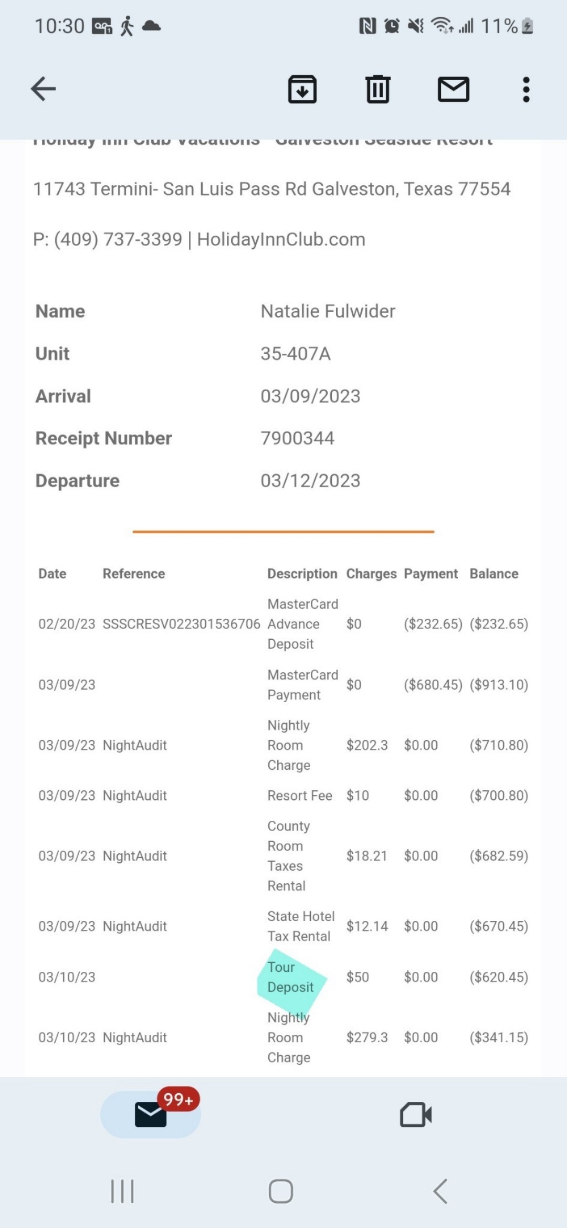Open the three-dot overflow menu
Viewport: 567px width, 1228px height.
click(526, 90)
